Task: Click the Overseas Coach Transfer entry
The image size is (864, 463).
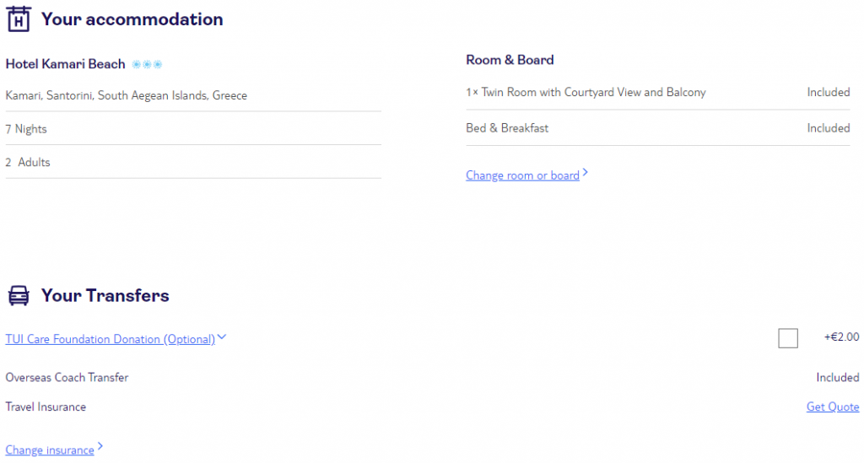Action: (x=67, y=378)
